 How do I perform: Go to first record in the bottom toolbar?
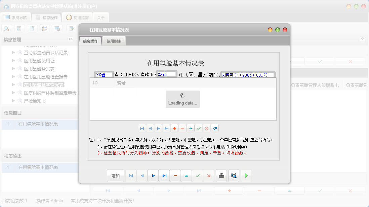(x=131, y=176)
